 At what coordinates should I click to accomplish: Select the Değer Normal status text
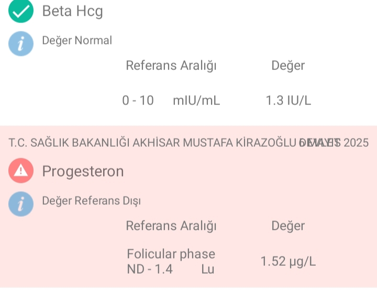77,40
